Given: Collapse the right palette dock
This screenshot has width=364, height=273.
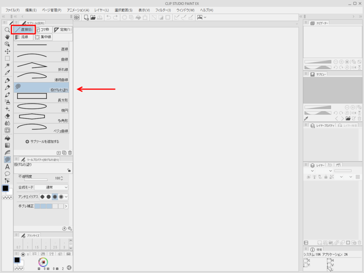Looking at the screenshot, I should 360,16.
